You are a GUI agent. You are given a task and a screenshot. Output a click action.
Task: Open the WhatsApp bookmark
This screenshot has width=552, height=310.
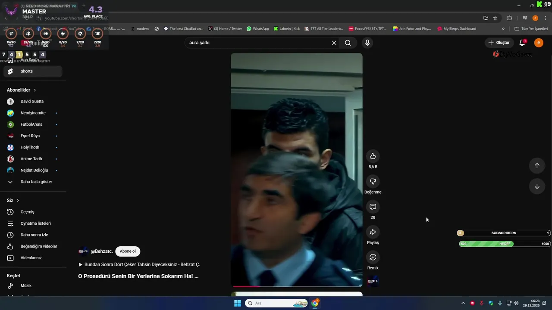click(258, 29)
